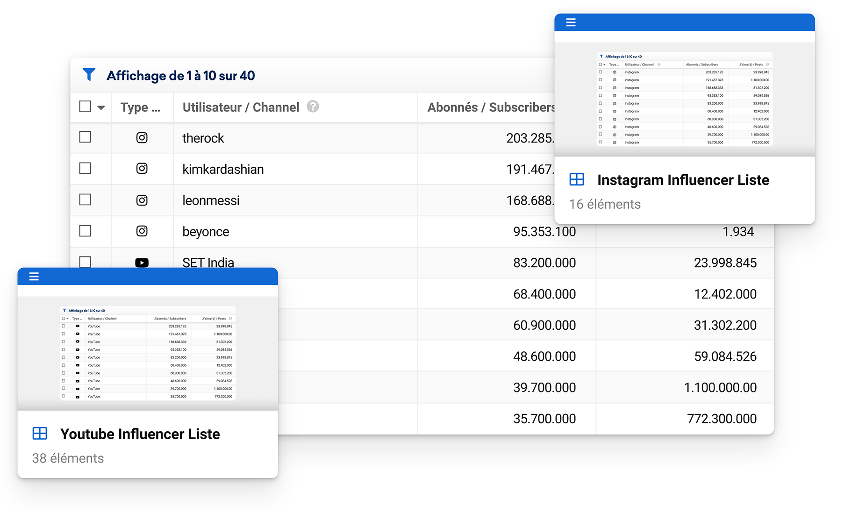Click value 1.100.000.00 in main table
Screen dimensions: 844x512
[720, 387]
